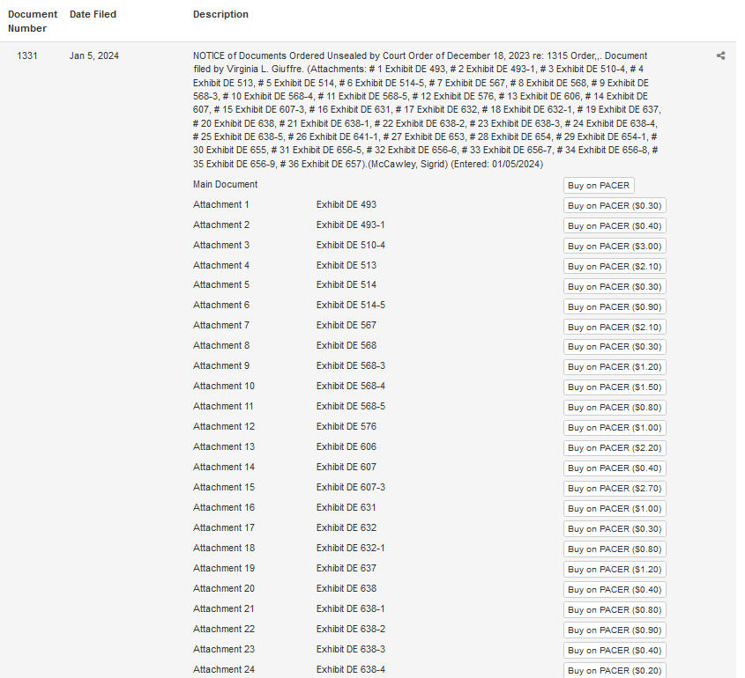Buy Attachment 2 Exhibit DE 493-1 on PACER
Viewport: 745px width, 678px height.
coord(615,225)
